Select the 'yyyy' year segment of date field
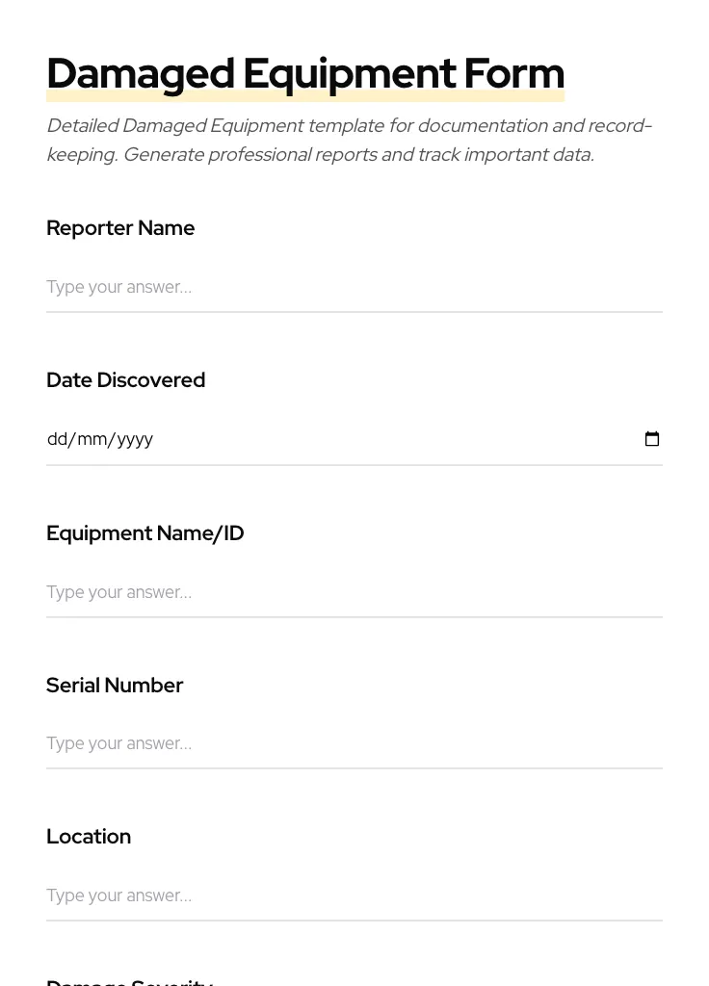The width and height of the screenshot is (709, 986). (x=135, y=439)
